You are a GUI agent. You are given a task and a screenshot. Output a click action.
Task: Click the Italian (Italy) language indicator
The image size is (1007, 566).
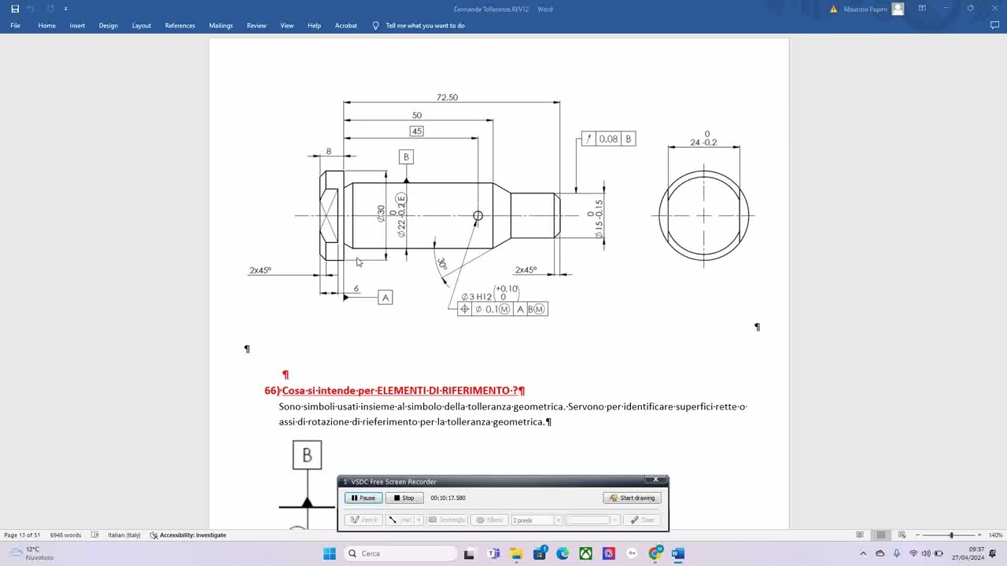[124, 535]
